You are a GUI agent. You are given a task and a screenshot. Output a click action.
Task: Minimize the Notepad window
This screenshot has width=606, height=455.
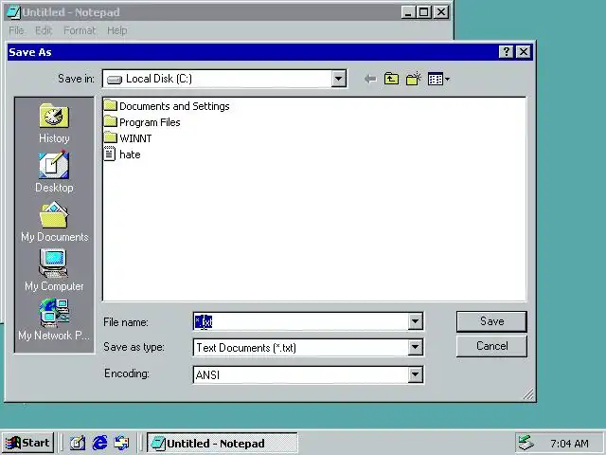click(408, 12)
